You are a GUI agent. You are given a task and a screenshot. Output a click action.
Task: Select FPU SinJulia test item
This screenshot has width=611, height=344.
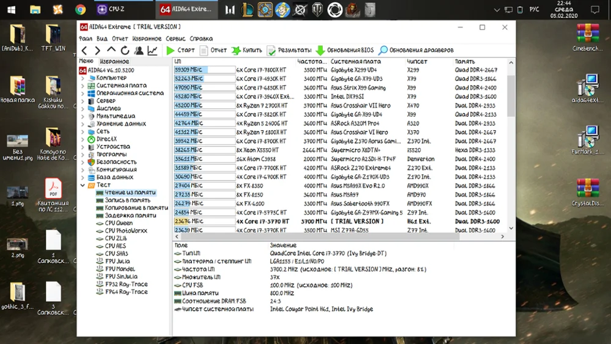[117, 277]
